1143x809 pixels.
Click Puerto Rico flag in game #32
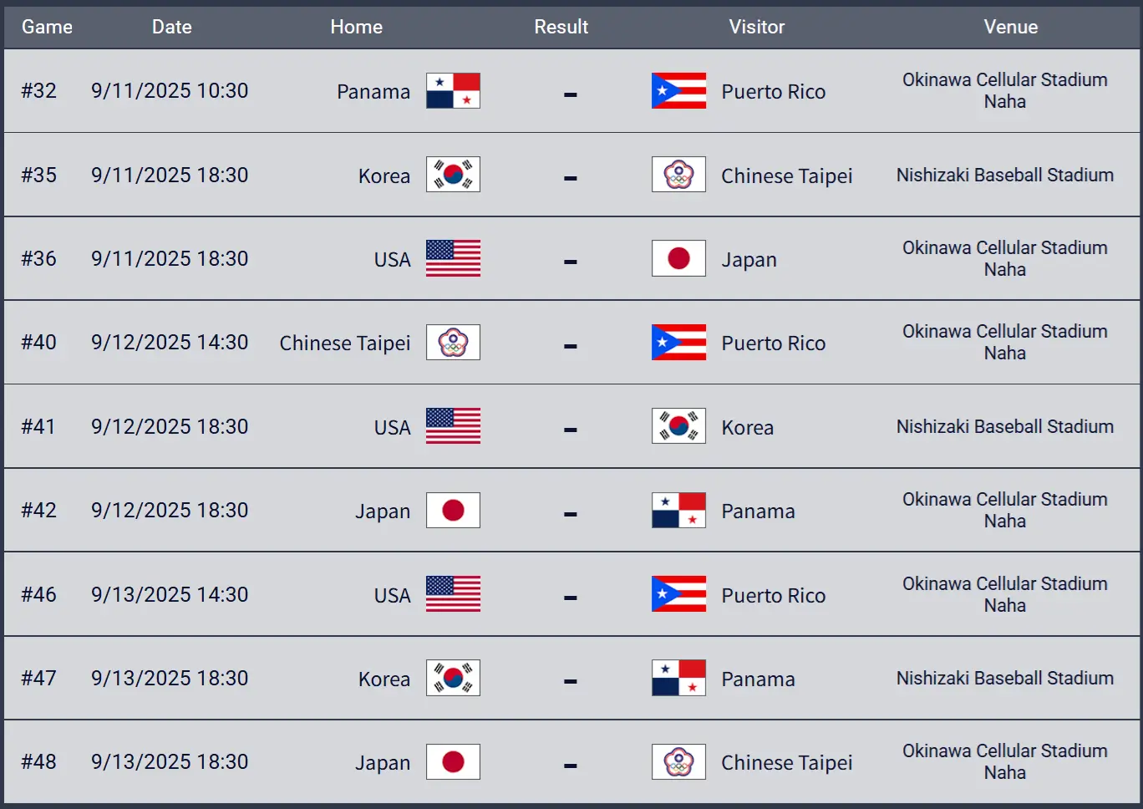678,91
